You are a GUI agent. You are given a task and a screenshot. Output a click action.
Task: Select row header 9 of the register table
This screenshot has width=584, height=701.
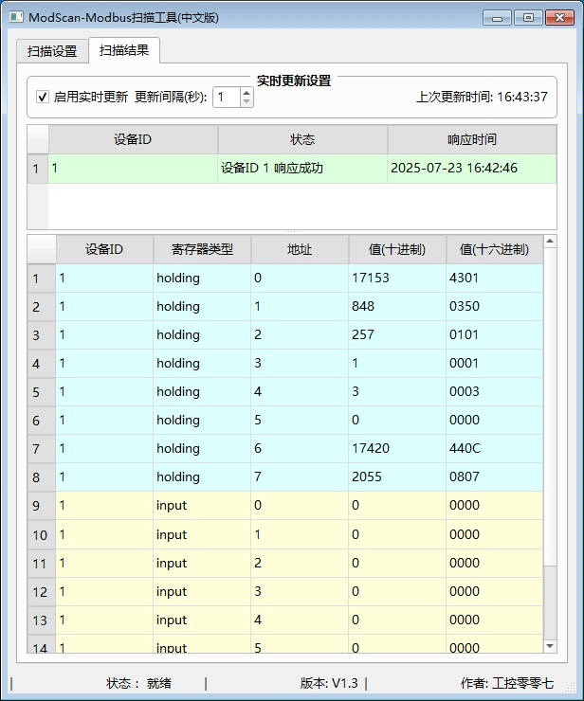42,506
